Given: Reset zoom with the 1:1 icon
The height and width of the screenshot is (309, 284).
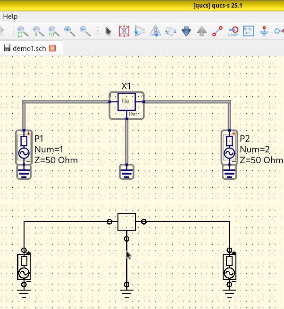Looking at the screenshot, I should click(54, 32).
